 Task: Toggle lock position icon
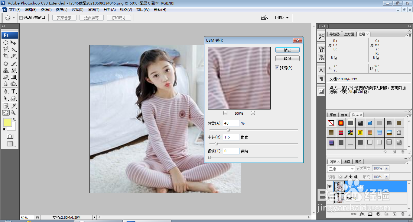click(351, 176)
